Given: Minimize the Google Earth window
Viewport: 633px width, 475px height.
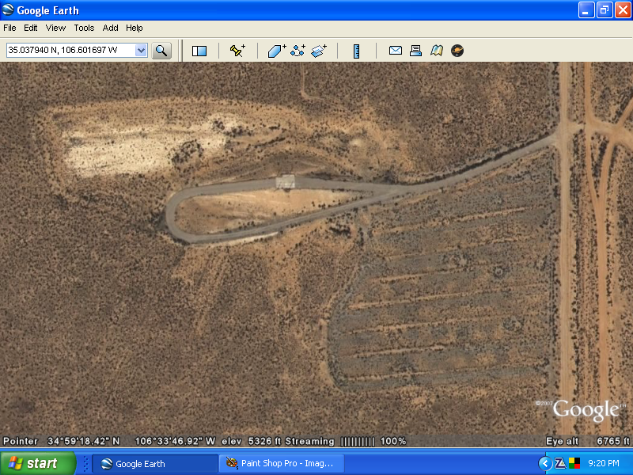Looking at the screenshot, I should [586, 10].
